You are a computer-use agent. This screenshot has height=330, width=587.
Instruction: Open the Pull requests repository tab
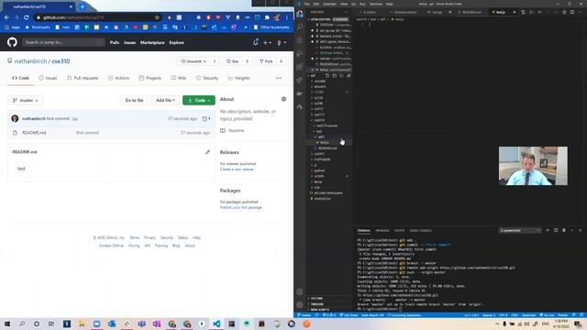(x=83, y=78)
